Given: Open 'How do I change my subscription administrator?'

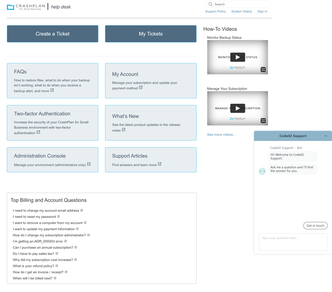Looking at the screenshot, I should pyautogui.click(x=49, y=235).
